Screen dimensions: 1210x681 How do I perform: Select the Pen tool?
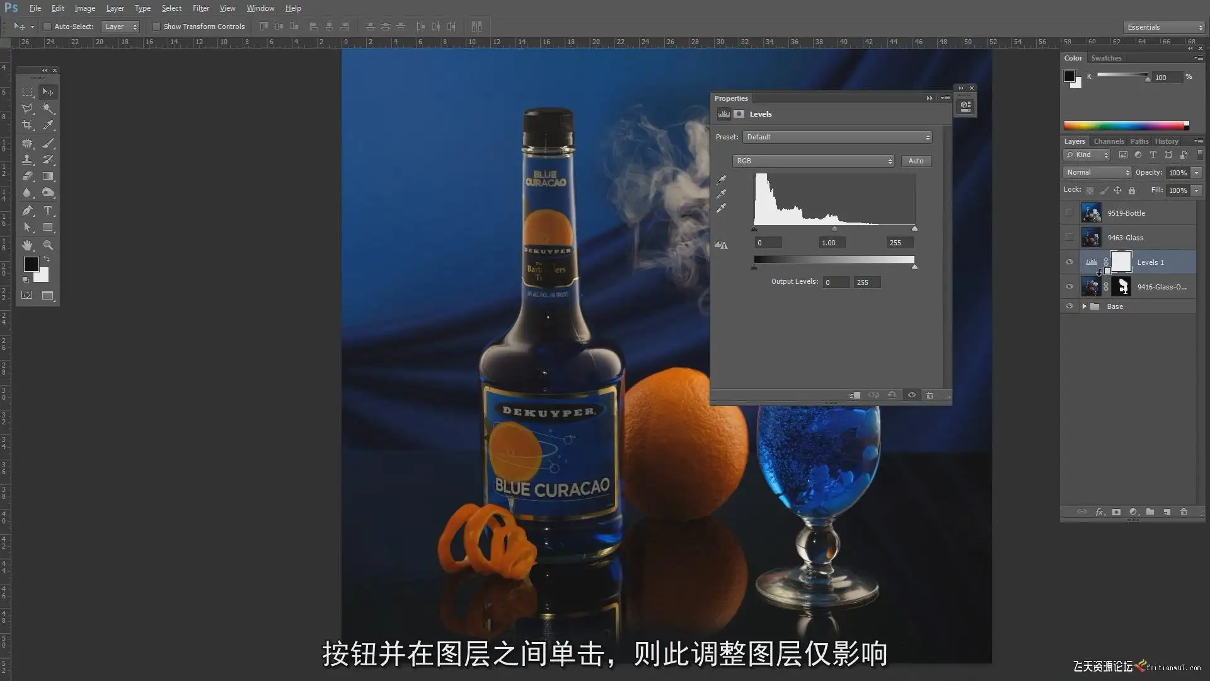click(x=27, y=211)
